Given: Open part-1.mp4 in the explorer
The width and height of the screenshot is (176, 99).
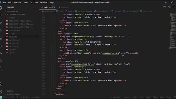Looking at the screenshot, I should (13, 43).
